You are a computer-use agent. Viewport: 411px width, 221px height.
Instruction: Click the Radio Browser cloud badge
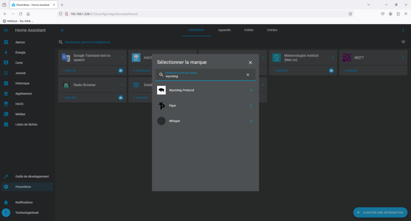click(x=120, y=98)
